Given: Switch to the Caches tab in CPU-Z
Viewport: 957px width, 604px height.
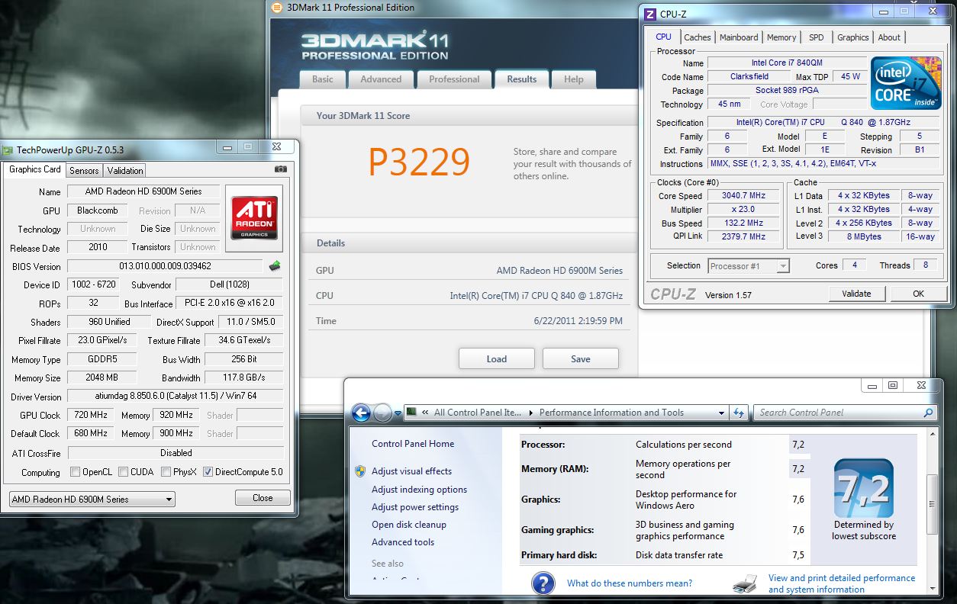Looking at the screenshot, I should (698, 37).
